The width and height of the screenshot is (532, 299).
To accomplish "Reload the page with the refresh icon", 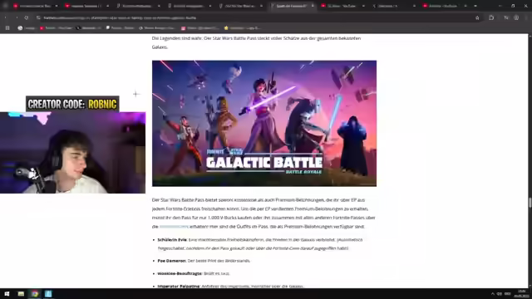I will (27, 17).
